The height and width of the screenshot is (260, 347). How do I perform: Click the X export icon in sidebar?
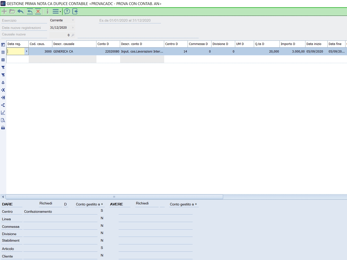(x=3, y=90)
